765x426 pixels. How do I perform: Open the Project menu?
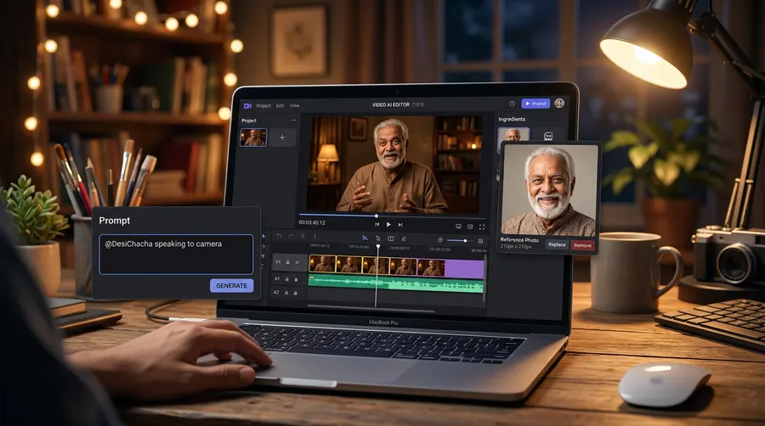(x=263, y=105)
